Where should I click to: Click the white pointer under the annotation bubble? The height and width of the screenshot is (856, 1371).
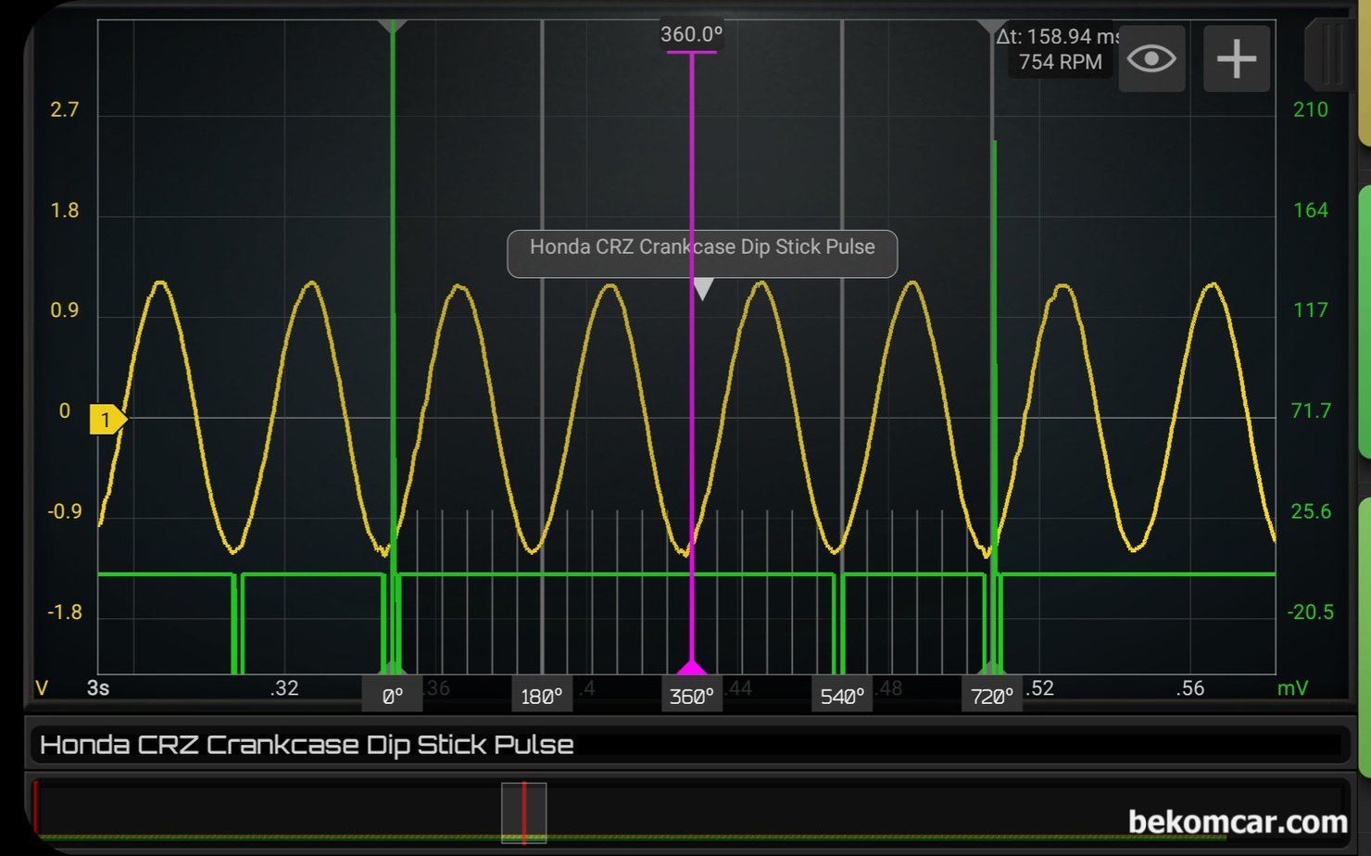point(703,289)
